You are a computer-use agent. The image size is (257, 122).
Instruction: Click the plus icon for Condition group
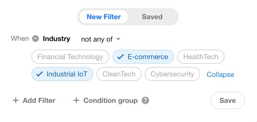click(76, 100)
